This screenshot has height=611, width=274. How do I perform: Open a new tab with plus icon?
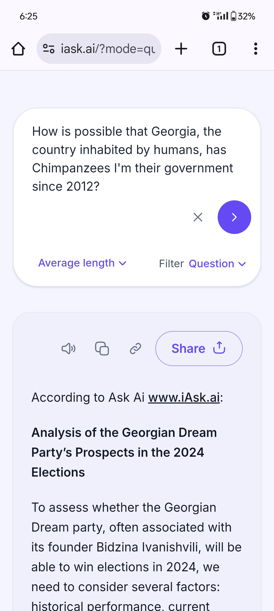coord(181,49)
